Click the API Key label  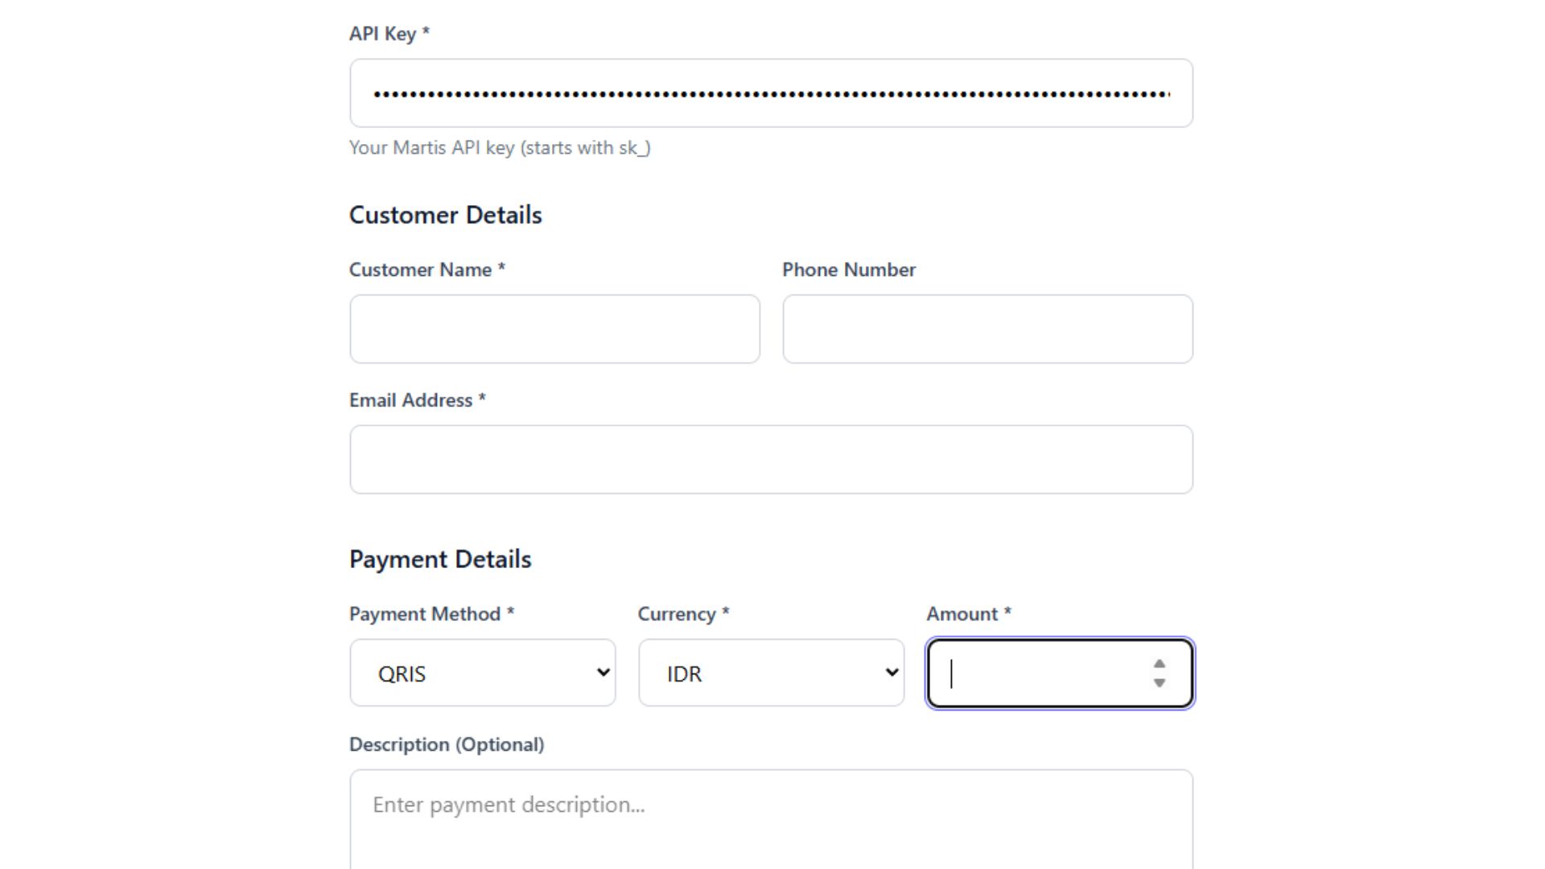tap(389, 34)
